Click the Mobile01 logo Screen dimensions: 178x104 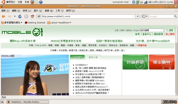tap(22, 32)
